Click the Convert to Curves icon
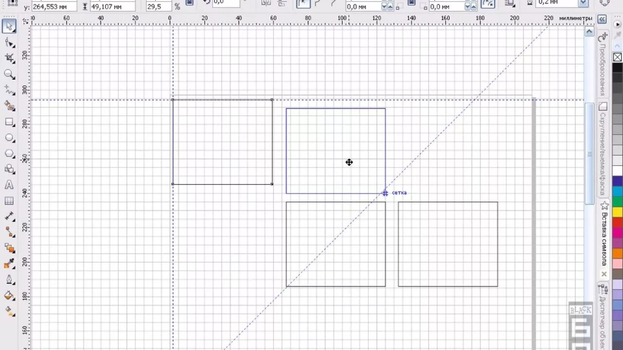Screen dimensions: 623x350 click(x=605, y=3)
